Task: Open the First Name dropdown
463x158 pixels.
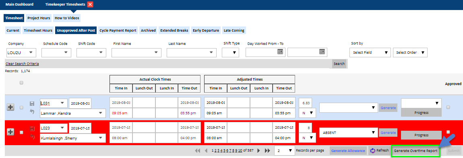Action: click(x=136, y=53)
